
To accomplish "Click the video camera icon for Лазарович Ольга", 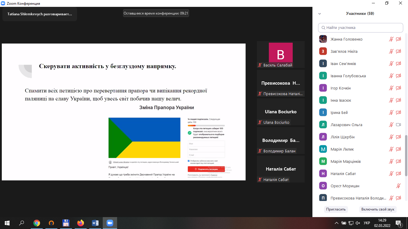I will click(x=398, y=125).
